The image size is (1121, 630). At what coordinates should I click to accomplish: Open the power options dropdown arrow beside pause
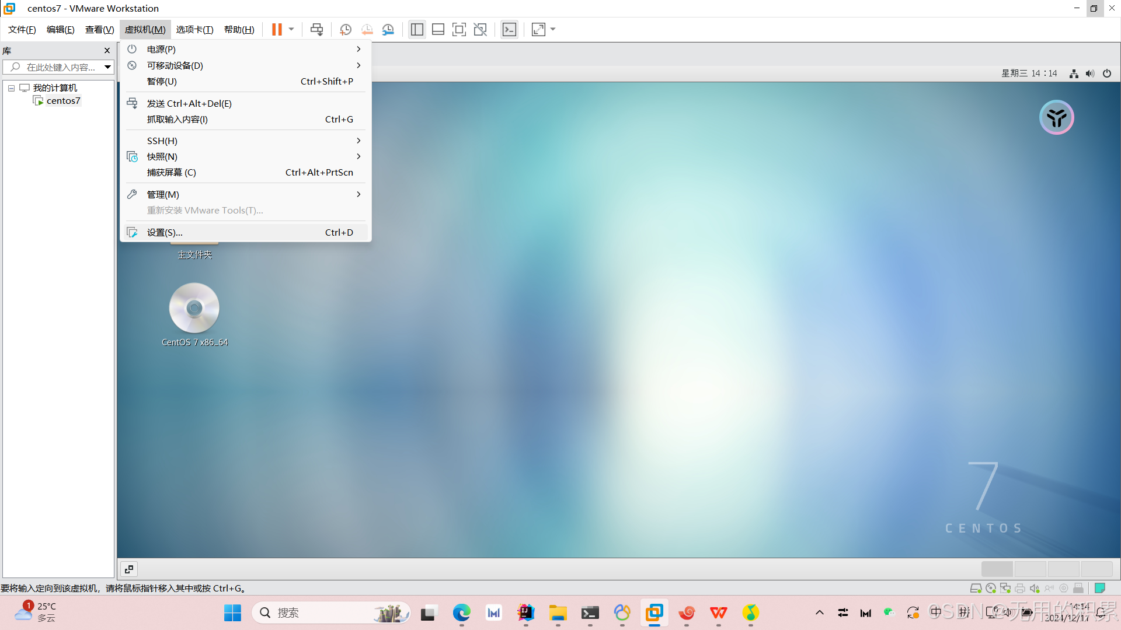coord(291,30)
